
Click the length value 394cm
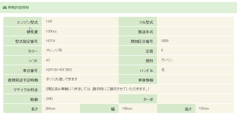[x=50, y=109]
